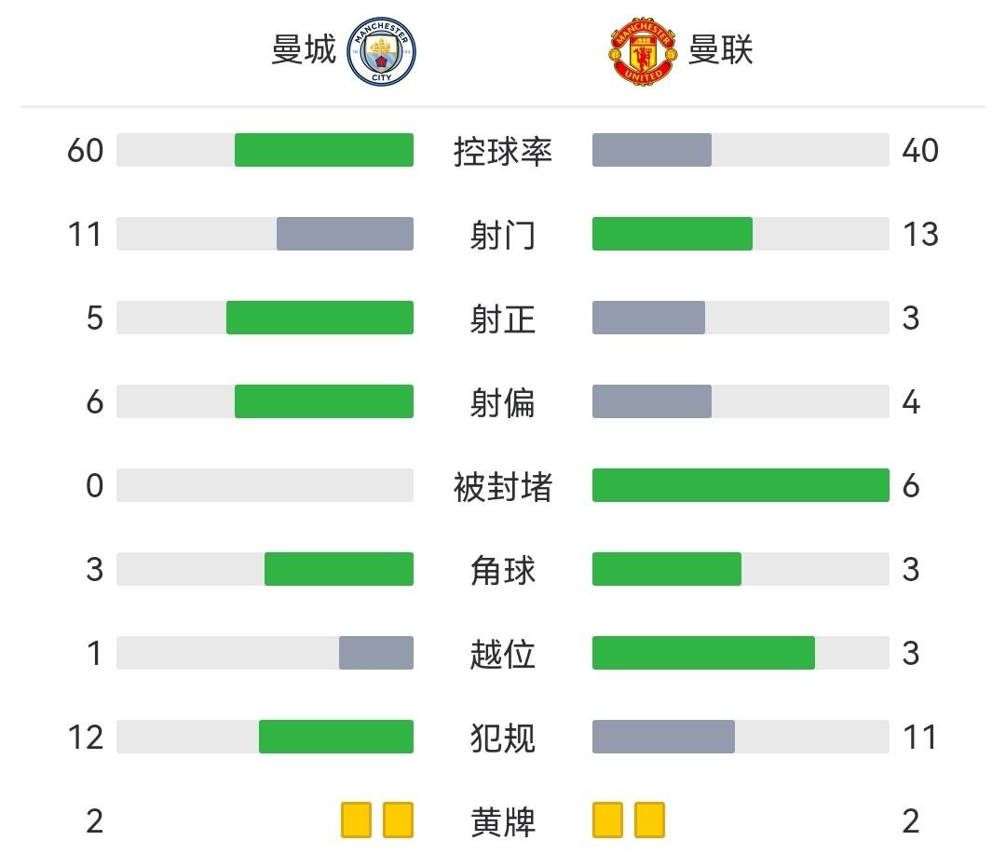
Task: Click Manchester United's second yellow card icon
Action: [649, 820]
